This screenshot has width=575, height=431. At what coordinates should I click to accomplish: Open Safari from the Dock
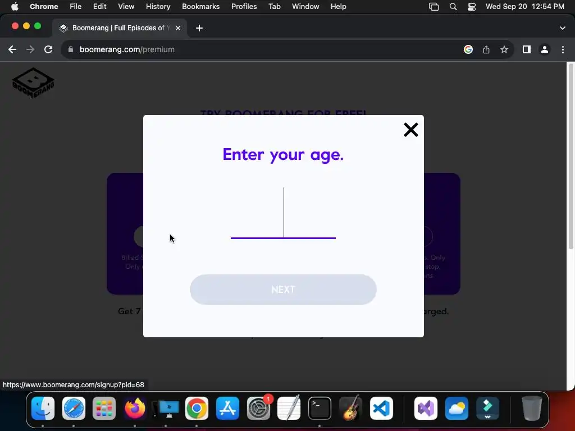[74, 409]
